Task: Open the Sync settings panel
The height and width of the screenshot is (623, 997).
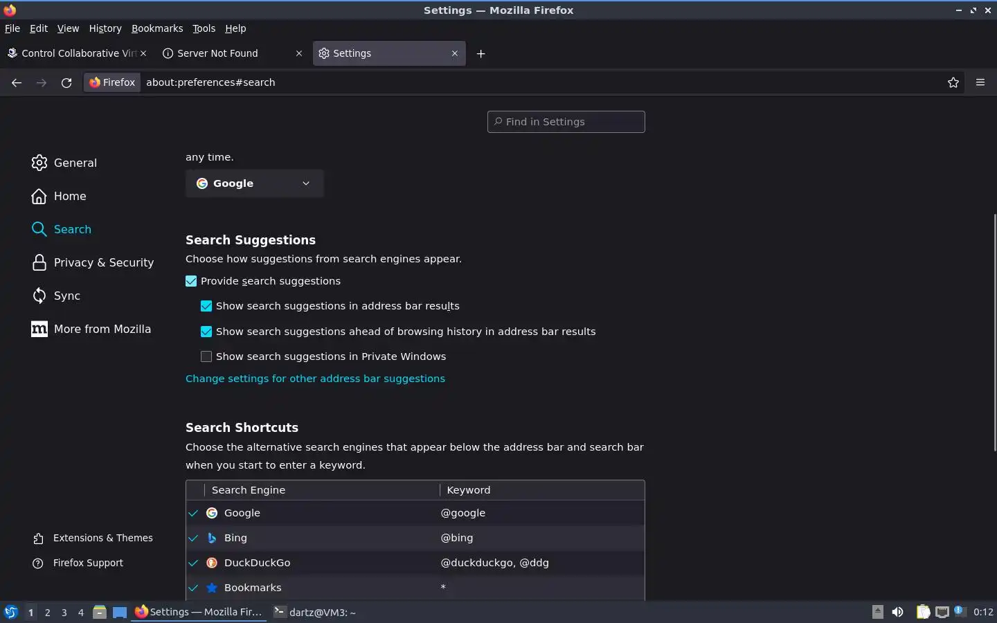Action: (x=55, y=296)
